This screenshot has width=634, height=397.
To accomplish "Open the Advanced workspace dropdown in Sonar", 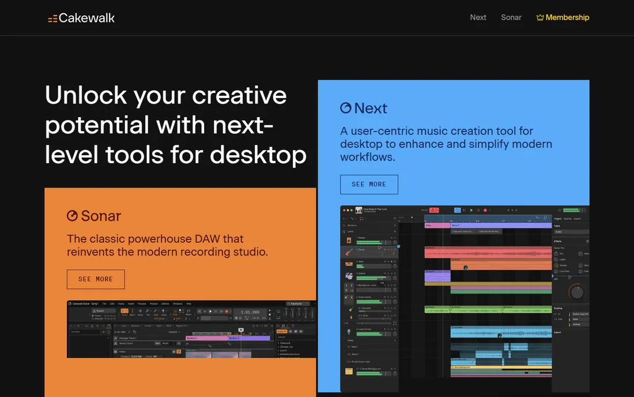I will pyautogui.click(x=297, y=304).
